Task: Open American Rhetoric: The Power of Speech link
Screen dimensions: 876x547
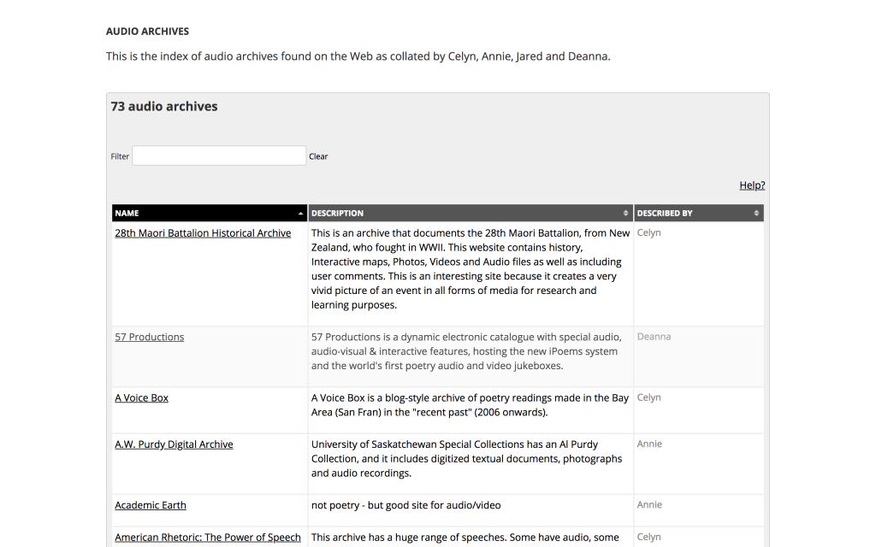Action: (208, 538)
